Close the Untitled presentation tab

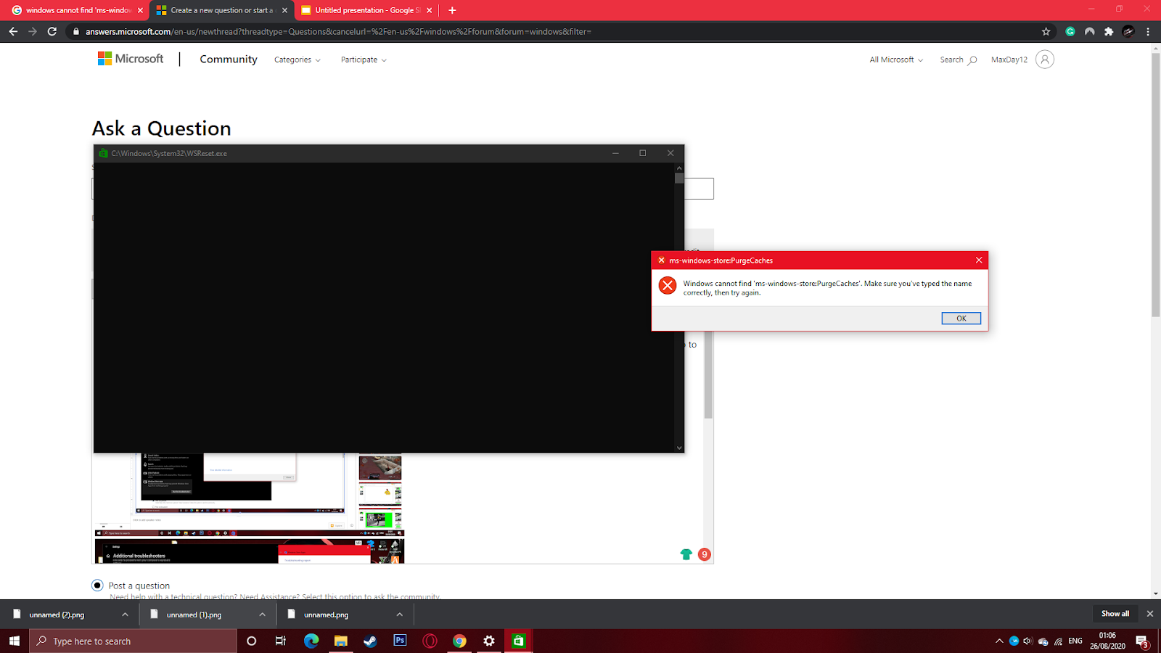pos(429,10)
